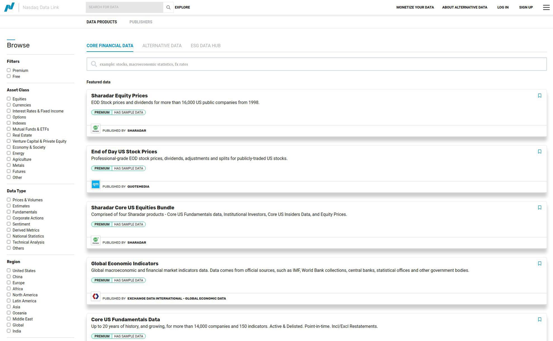Bookmark Sharadar Core US Equities Bundle
This screenshot has width=553, height=341.
[539, 207]
